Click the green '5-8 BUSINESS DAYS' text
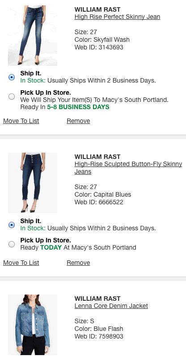Screen dimensions: 186x356 (x=78, y=107)
